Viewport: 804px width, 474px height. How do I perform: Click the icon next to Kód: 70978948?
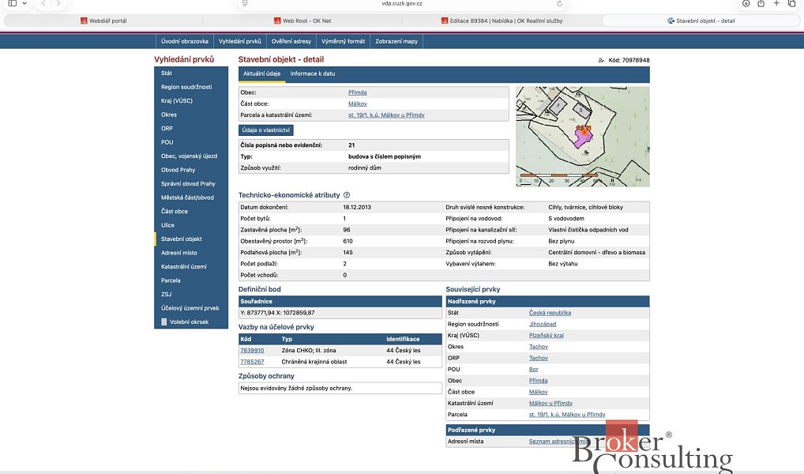pyautogui.click(x=601, y=61)
